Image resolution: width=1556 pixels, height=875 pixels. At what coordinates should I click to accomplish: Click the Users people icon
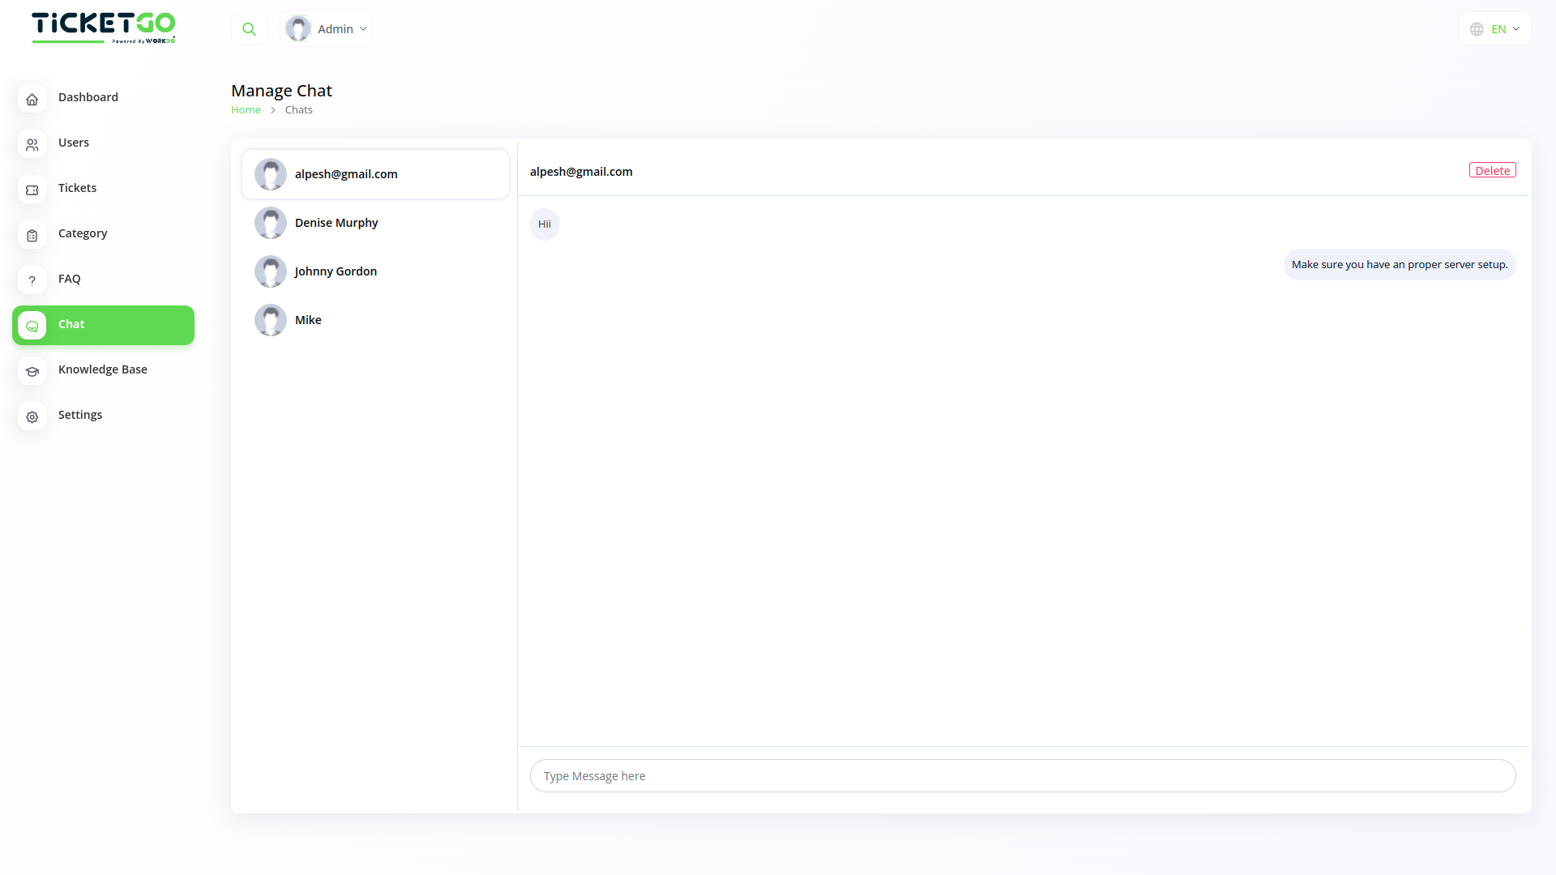pyautogui.click(x=32, y=144)
